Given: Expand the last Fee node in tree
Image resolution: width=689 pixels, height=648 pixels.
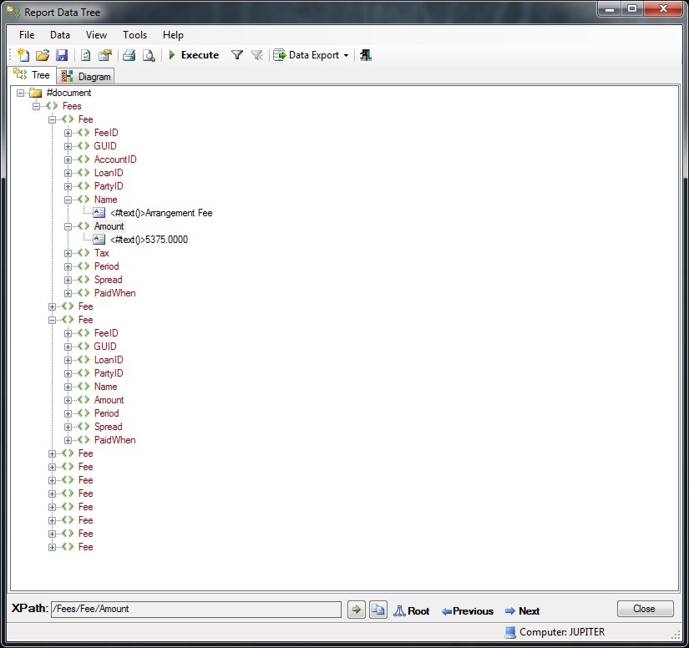Looking at the screenshot, I should point(53,547).
